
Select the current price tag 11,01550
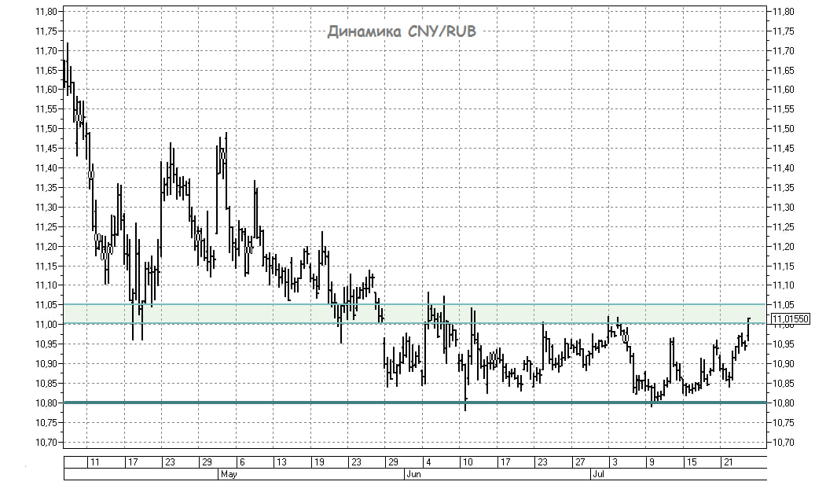click(790, 319)
